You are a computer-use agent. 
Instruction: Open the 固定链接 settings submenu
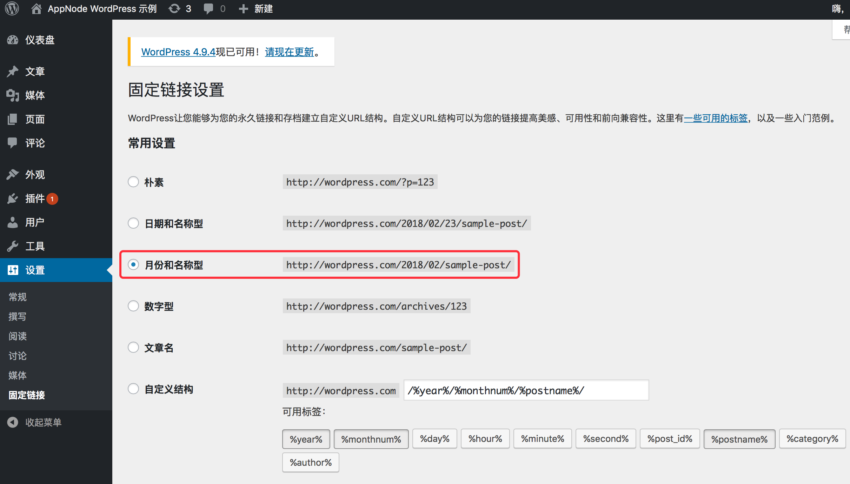[x=27, y=395]
